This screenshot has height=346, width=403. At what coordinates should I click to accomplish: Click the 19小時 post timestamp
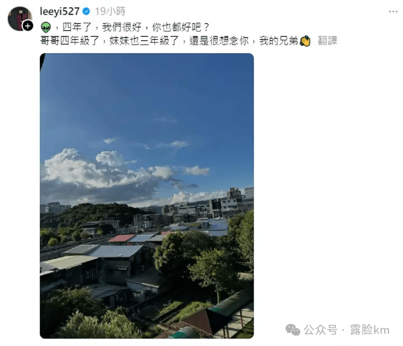click(110, 11)
